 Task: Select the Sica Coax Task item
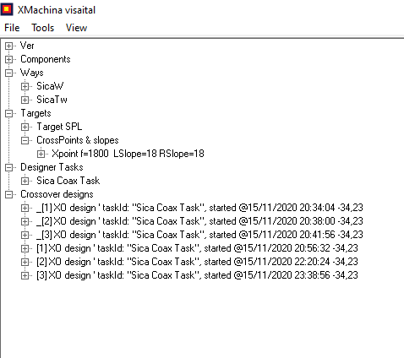click(68, 181)
